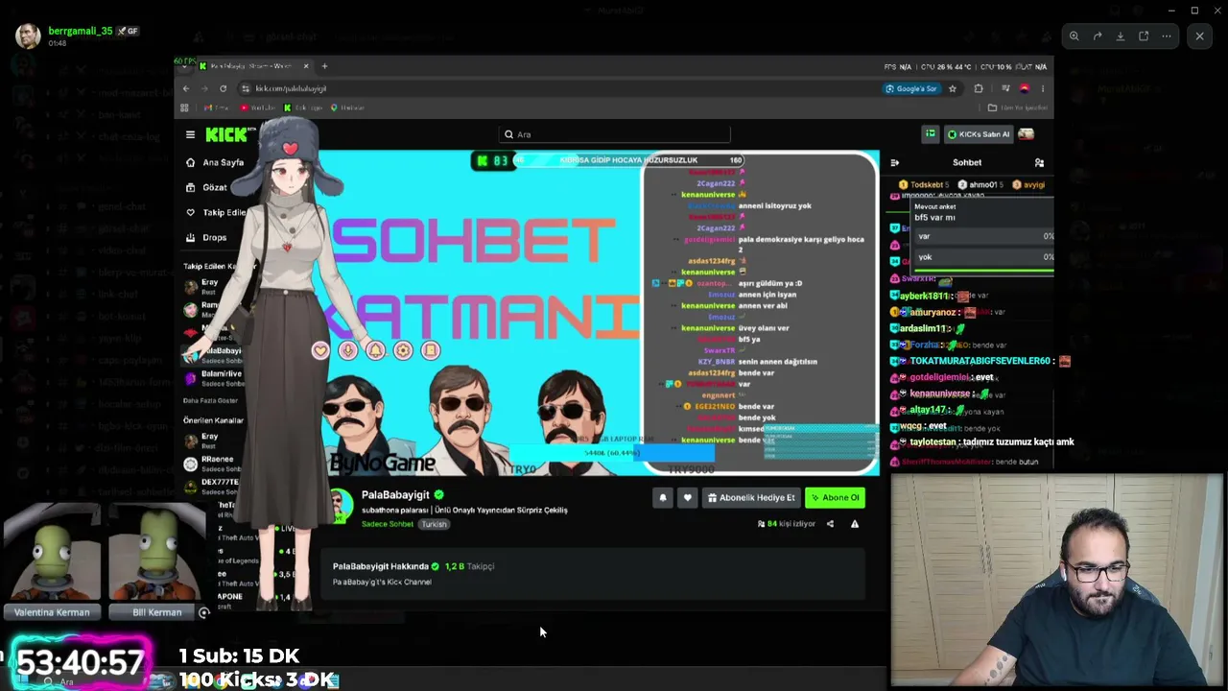Reload the Kick page
The height and width of the screenshot is (691, 1228).
coord(224,88)
